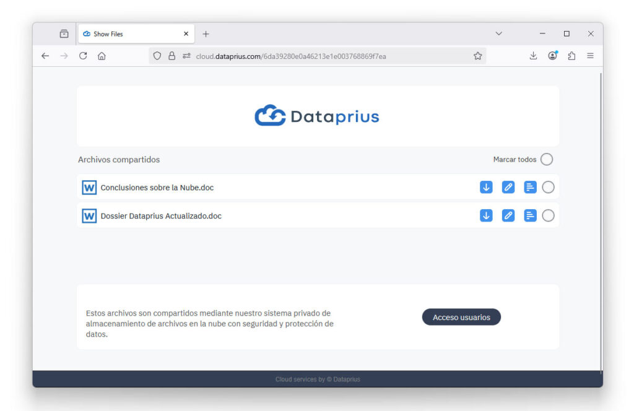Click Word icon of Dossier Dataprius Actualizado.doc
The width and height of the screenshot is (634, 411).
[89, 216]
